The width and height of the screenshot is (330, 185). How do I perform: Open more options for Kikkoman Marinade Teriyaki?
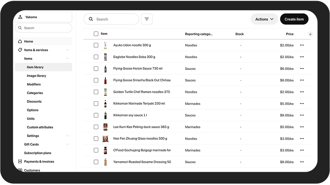click(302, 103)
